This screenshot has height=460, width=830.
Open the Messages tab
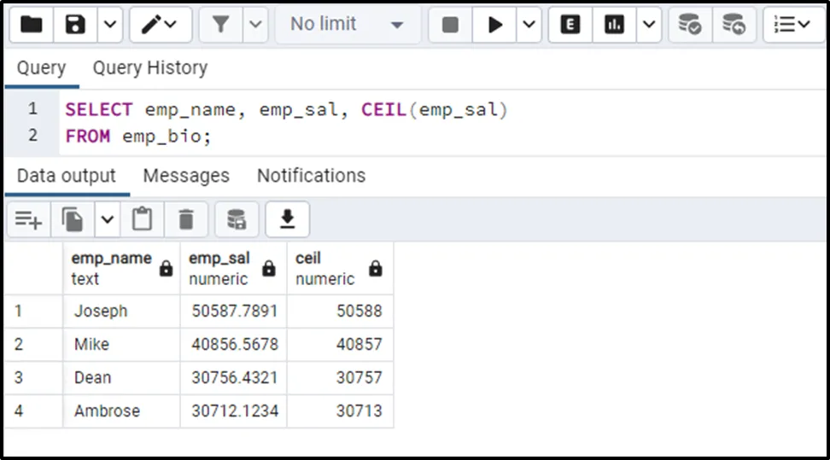pos(186,176)
